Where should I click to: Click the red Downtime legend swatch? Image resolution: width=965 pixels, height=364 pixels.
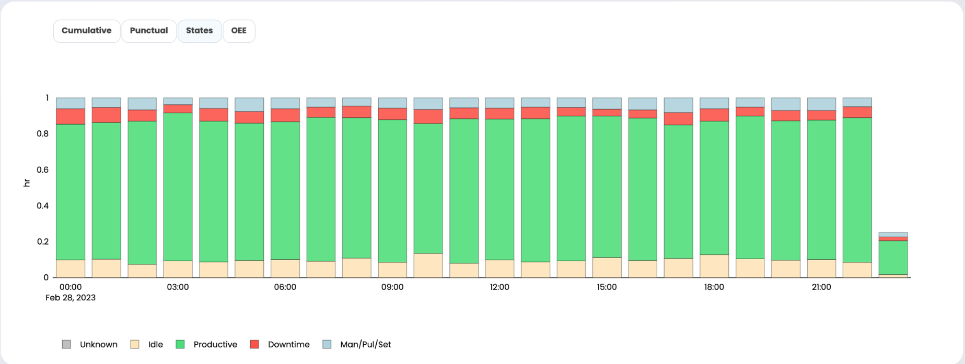click(254, 344)
